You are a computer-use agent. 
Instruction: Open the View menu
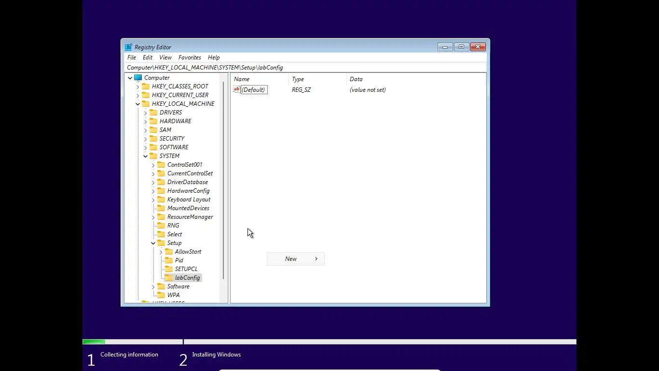tap(165, 57)
